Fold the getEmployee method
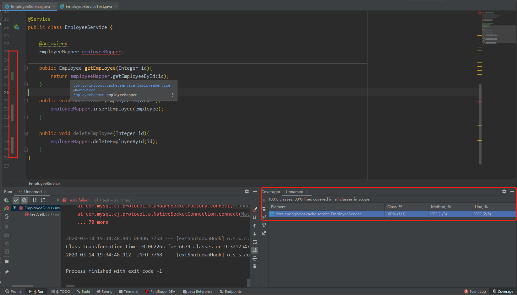This screenshot has height=295, width=517. click(26, 68)
